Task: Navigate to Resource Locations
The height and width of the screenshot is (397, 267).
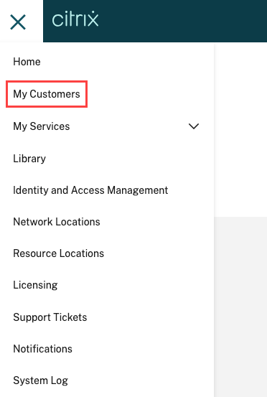Action: point(58,253)
